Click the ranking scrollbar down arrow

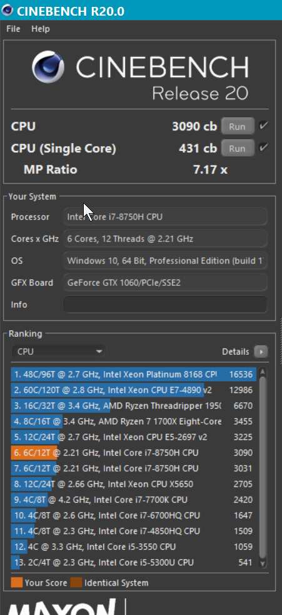[x=263, y=564]
